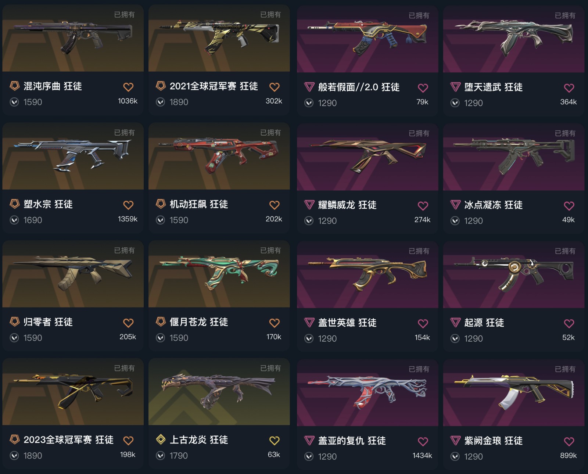Toggle favorite heart for 盖亚的复仇 狂徒

point(423,441)
